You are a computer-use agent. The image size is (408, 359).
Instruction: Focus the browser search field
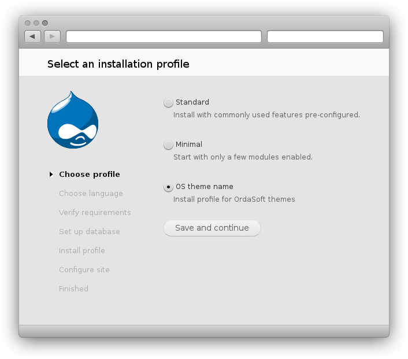(x=325, y=36)
